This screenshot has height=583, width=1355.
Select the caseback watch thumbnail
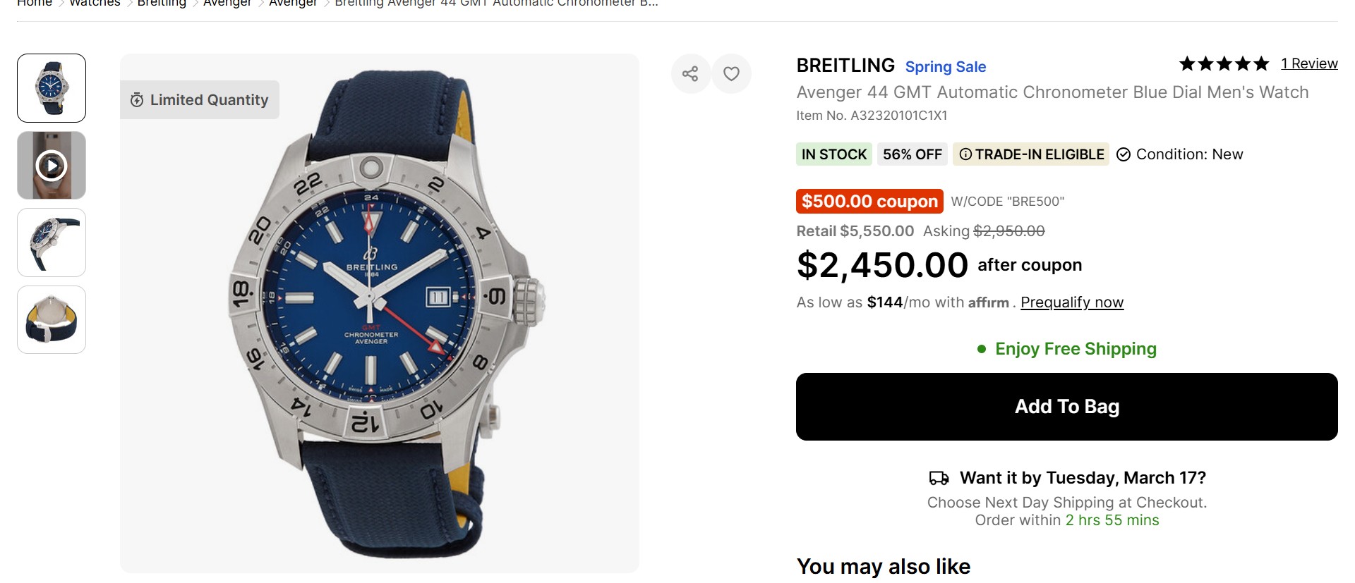tap(52, 319)
